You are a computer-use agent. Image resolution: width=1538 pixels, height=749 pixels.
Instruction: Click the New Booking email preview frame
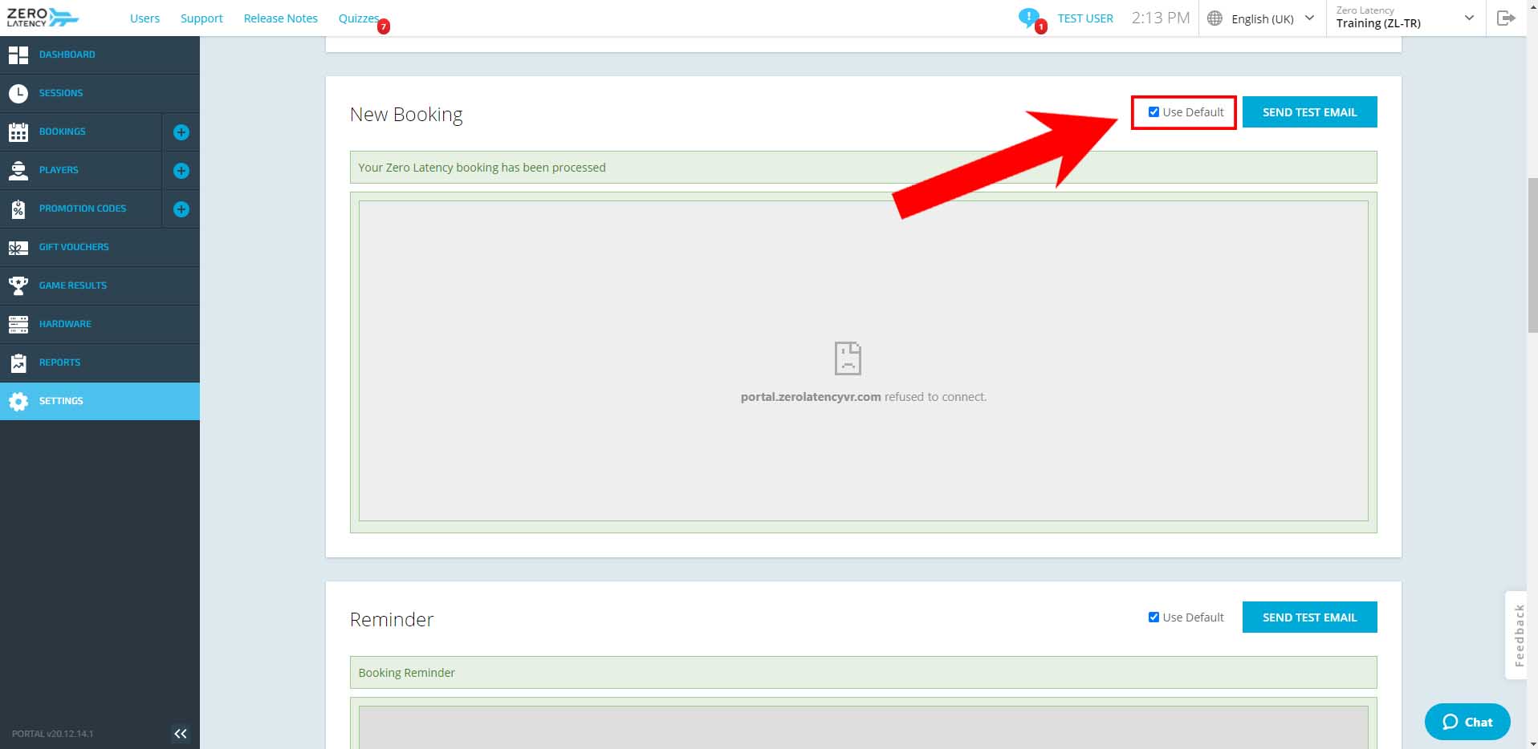pyautogui.click(x=863, y=361)
